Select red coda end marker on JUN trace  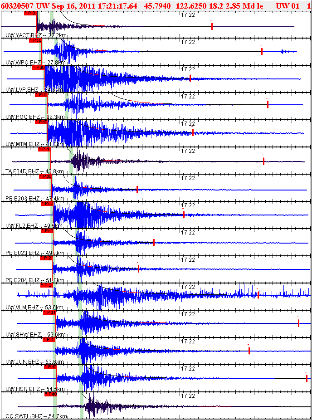249,351
